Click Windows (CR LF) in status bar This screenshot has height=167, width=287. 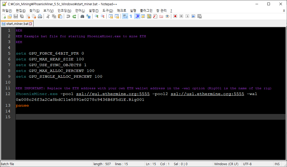coord(226,164)
